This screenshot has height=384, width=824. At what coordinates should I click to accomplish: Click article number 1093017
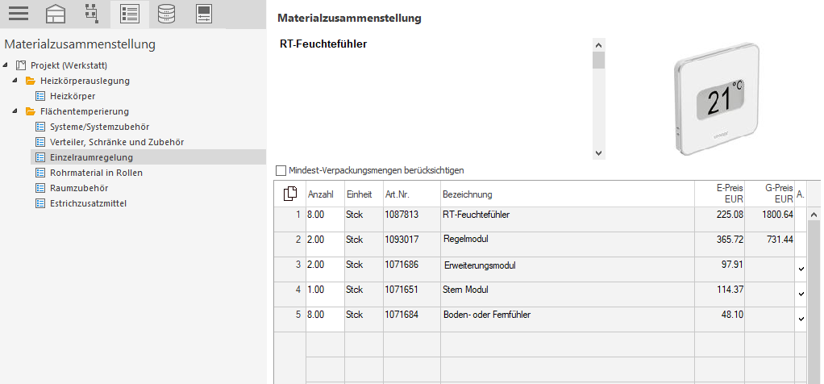pyautogui.click(x=402, y=240)
